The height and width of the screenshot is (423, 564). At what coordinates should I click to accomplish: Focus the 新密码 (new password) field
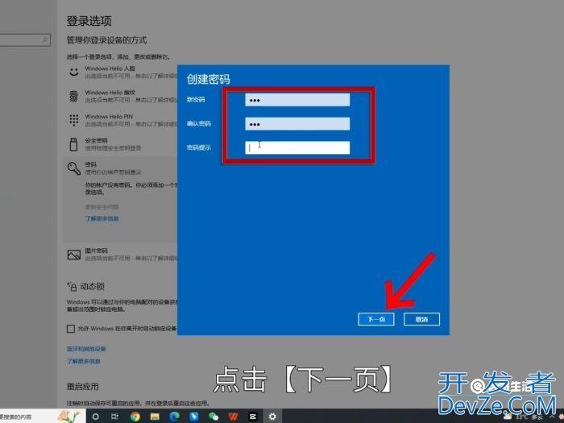297,100
